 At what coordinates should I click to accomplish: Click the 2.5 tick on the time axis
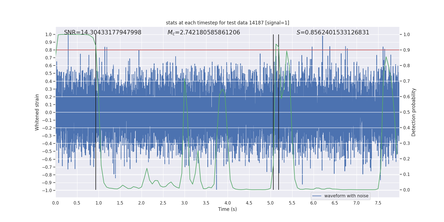pyautogui.click(x=163, y=203)
